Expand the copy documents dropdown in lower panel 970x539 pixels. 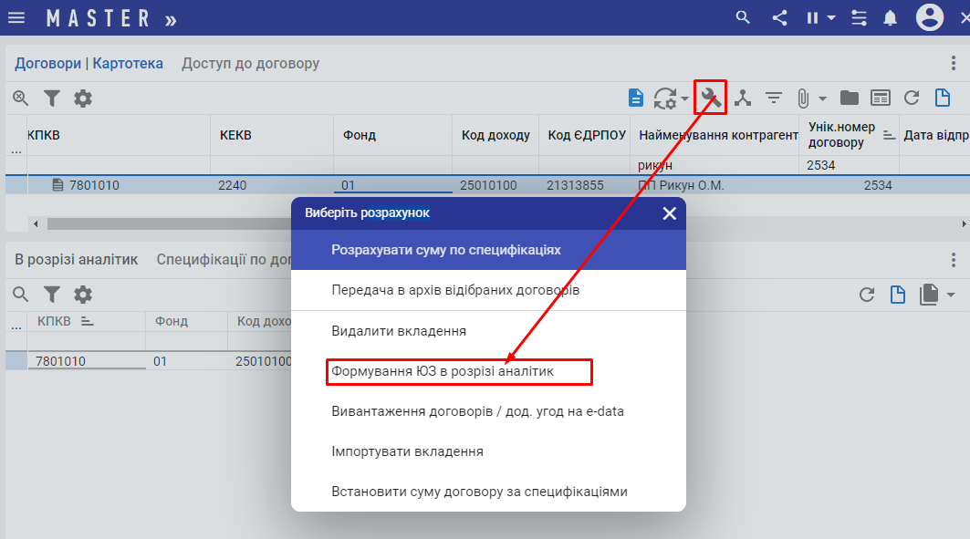click(x=951, y=295)
